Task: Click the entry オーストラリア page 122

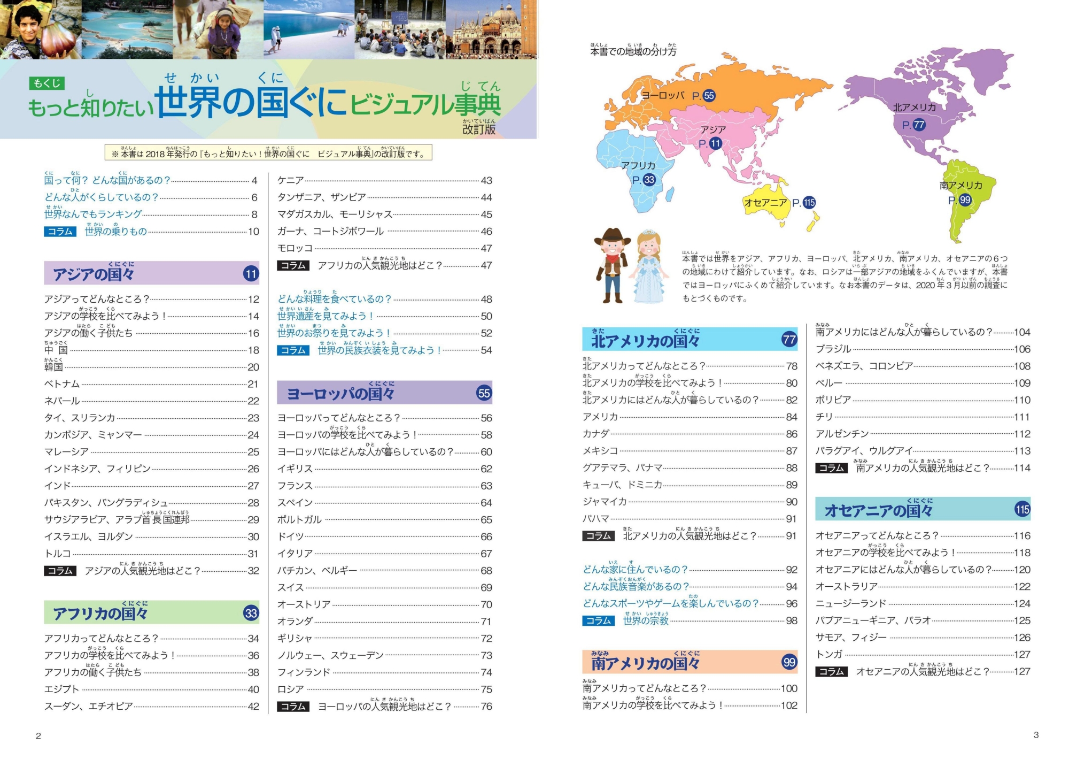Action: click(923, 586)
